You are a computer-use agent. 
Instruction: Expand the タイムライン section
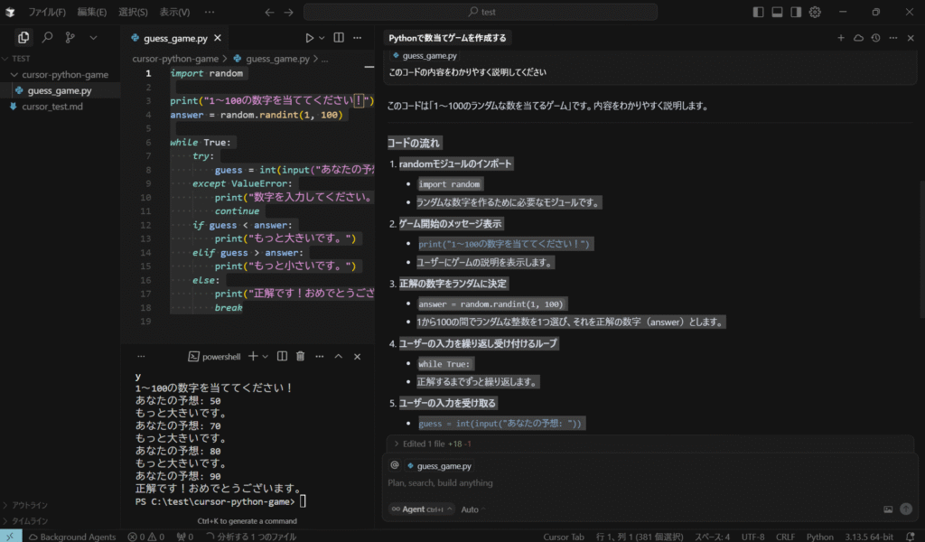click(x=61, y=520)
